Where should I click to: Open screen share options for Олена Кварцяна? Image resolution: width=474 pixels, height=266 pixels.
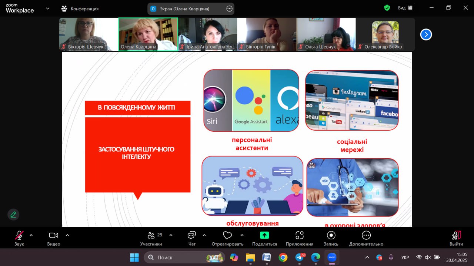[229, 9]
